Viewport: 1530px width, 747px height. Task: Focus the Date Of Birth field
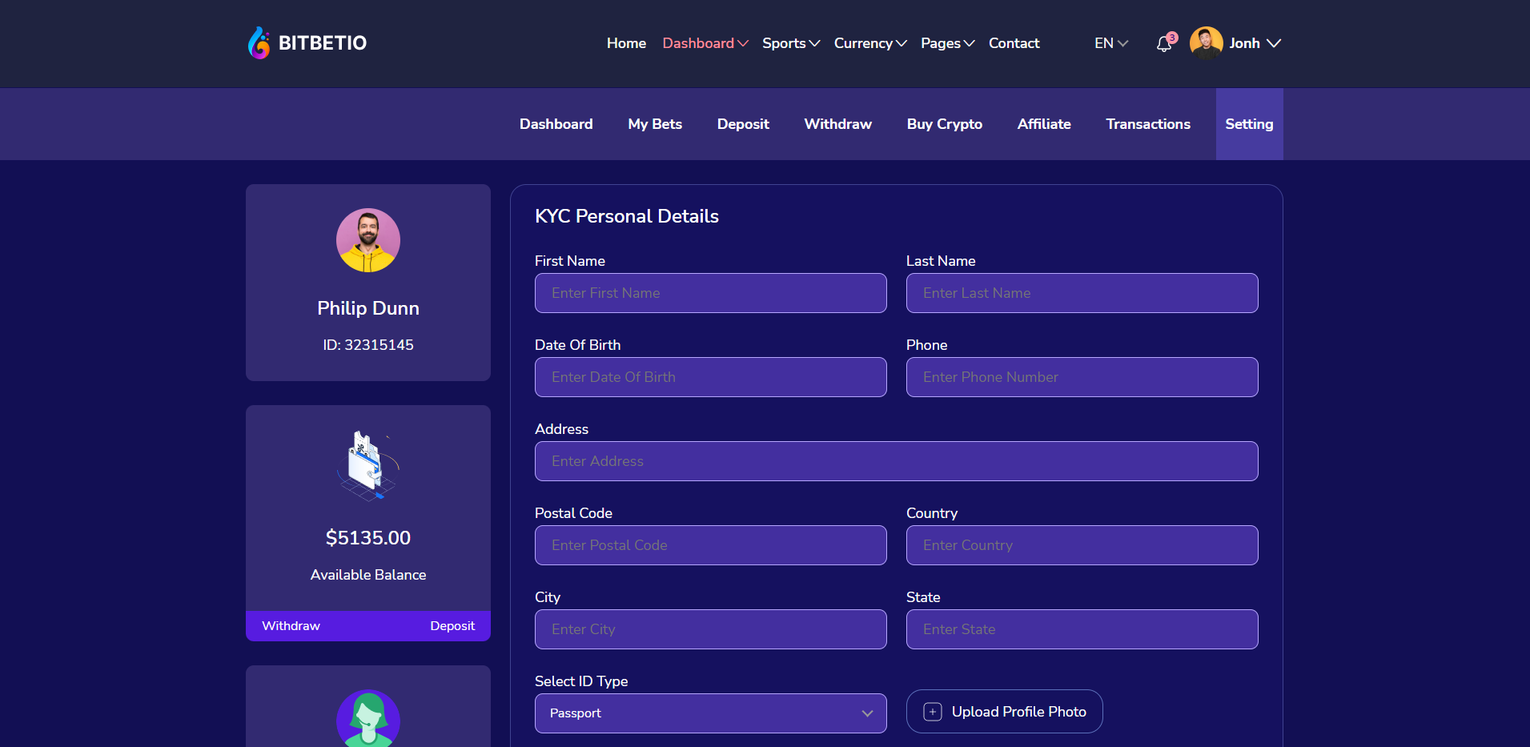click(711, 377)
